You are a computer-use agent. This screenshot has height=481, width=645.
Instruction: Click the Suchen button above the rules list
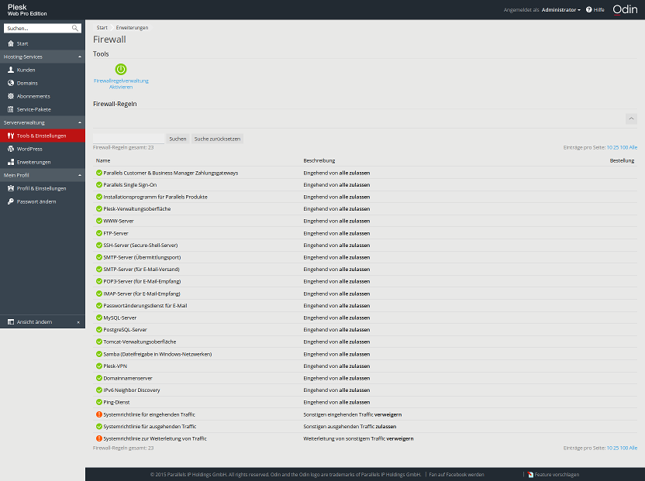[178, 139]
